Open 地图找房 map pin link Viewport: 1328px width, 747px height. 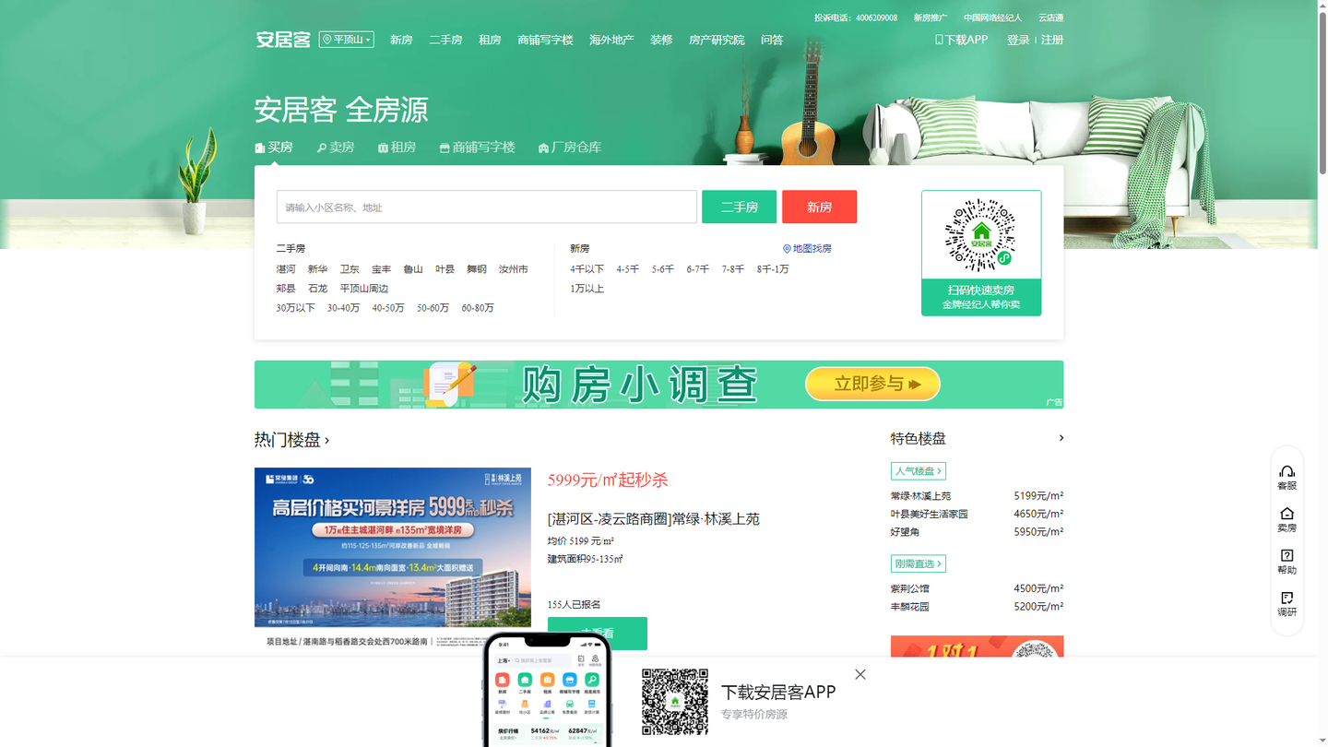pyautogui.click(x=807, y=249)
